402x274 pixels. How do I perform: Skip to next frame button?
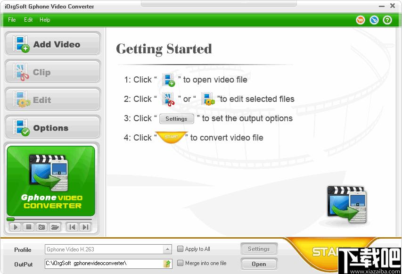85,227
